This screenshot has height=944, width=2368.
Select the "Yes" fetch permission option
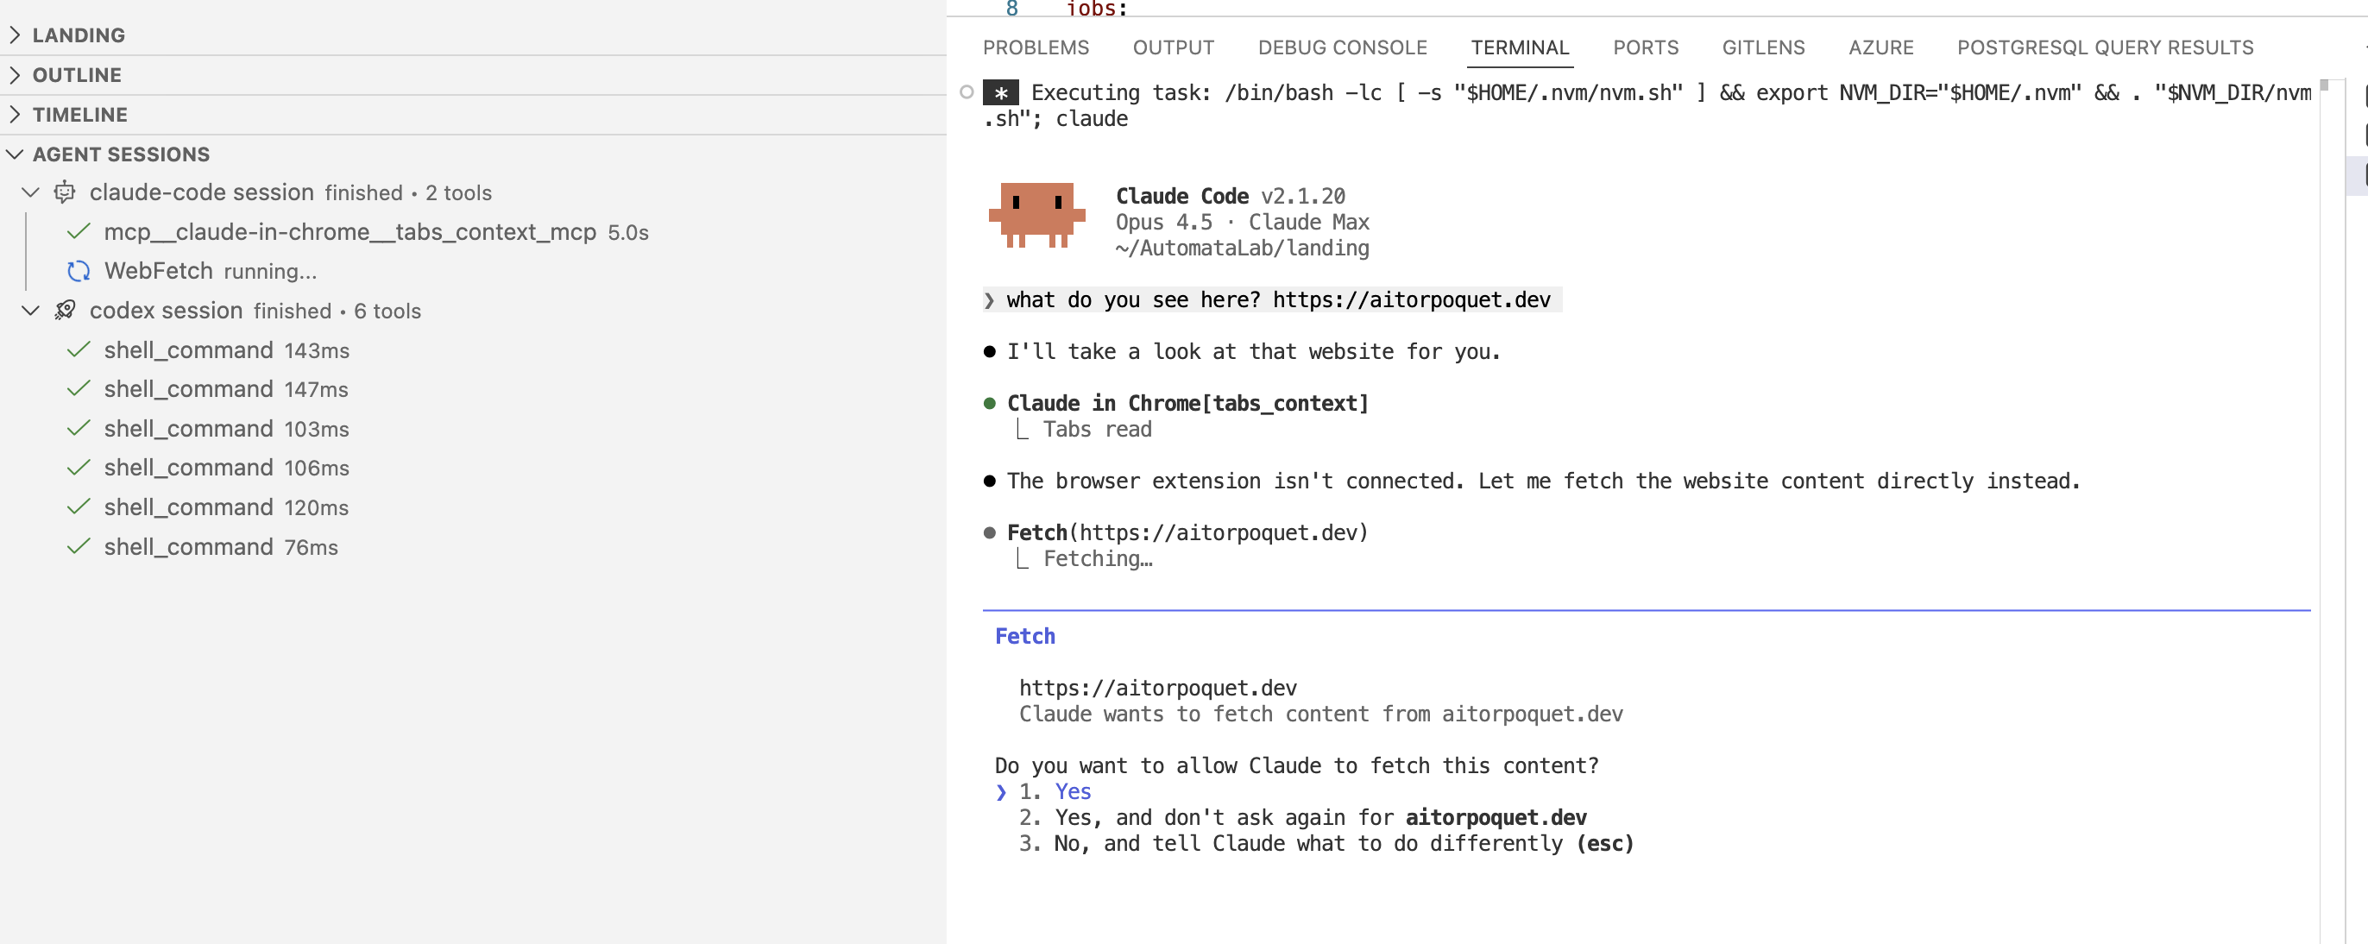click(1072, 791)
